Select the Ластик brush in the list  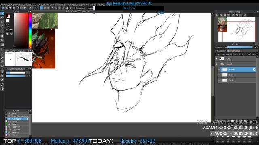[x=17, y=122]
